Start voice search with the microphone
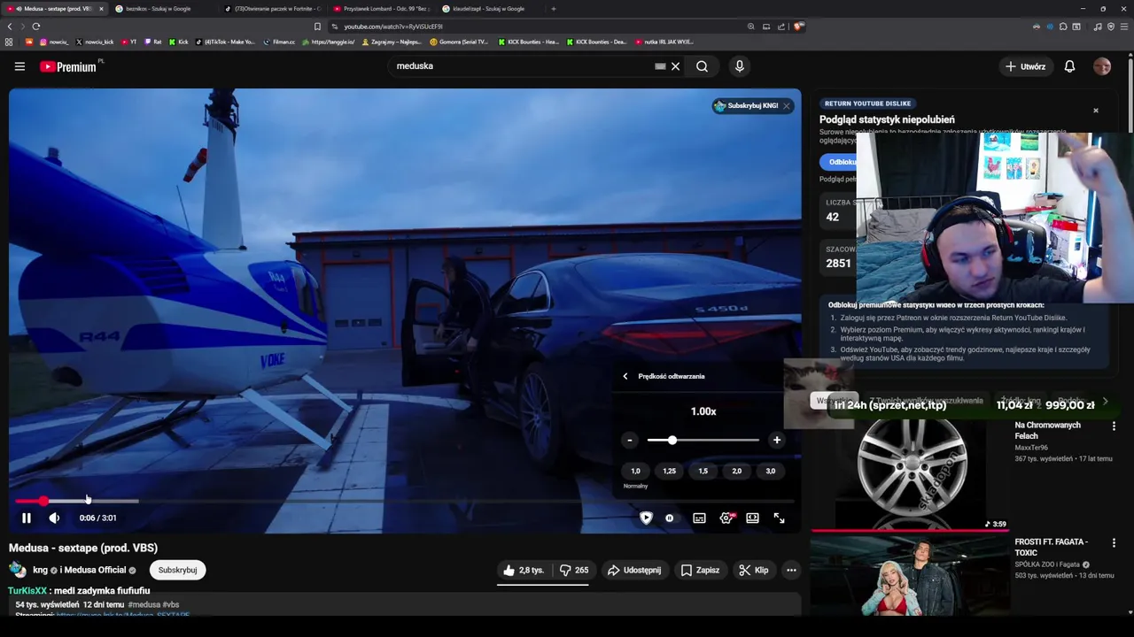This screenshot has height=637, width=1134. tap(740, 66)
